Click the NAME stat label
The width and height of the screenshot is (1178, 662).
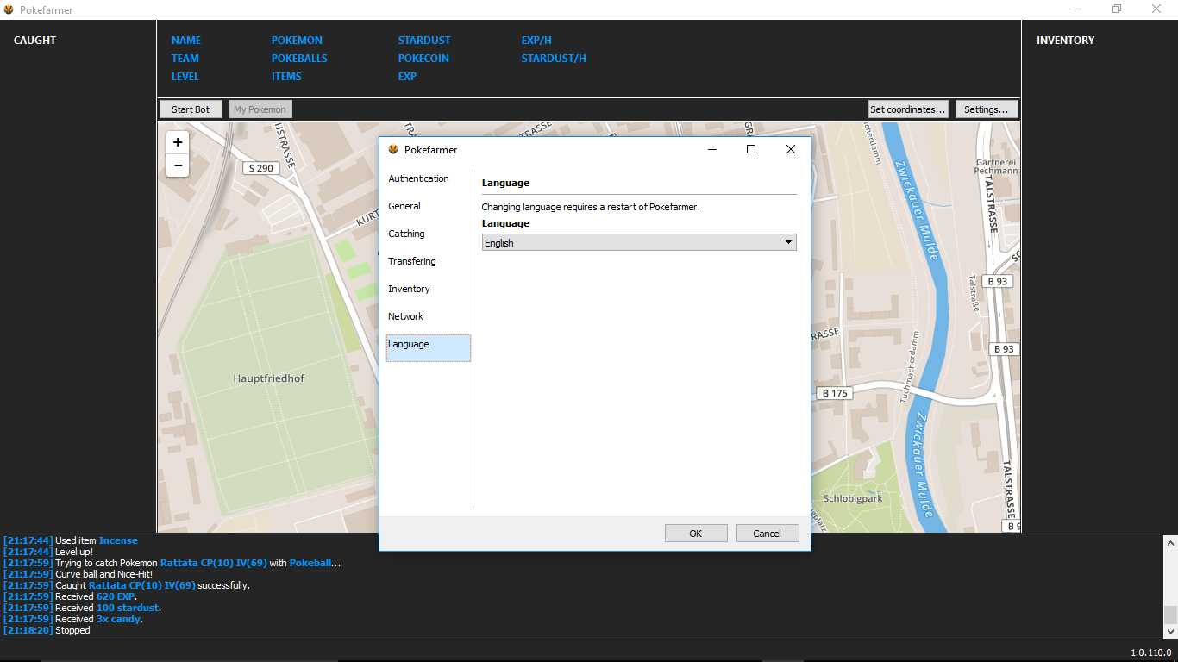tap(186, 41)
